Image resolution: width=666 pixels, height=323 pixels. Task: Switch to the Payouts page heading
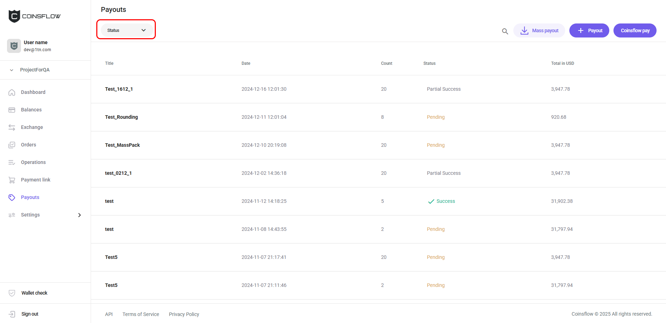(113, 9)
